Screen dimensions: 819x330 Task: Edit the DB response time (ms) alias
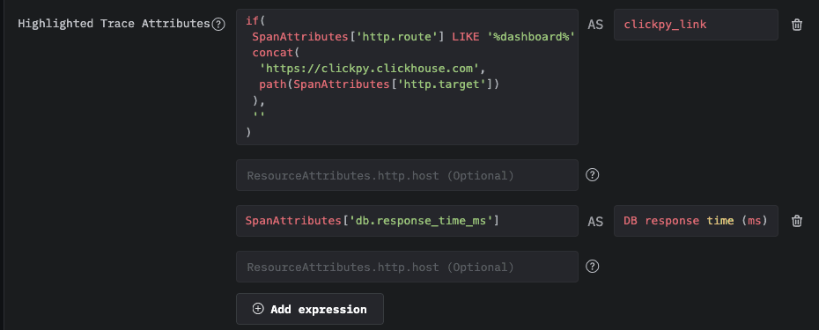pos(696,221)
